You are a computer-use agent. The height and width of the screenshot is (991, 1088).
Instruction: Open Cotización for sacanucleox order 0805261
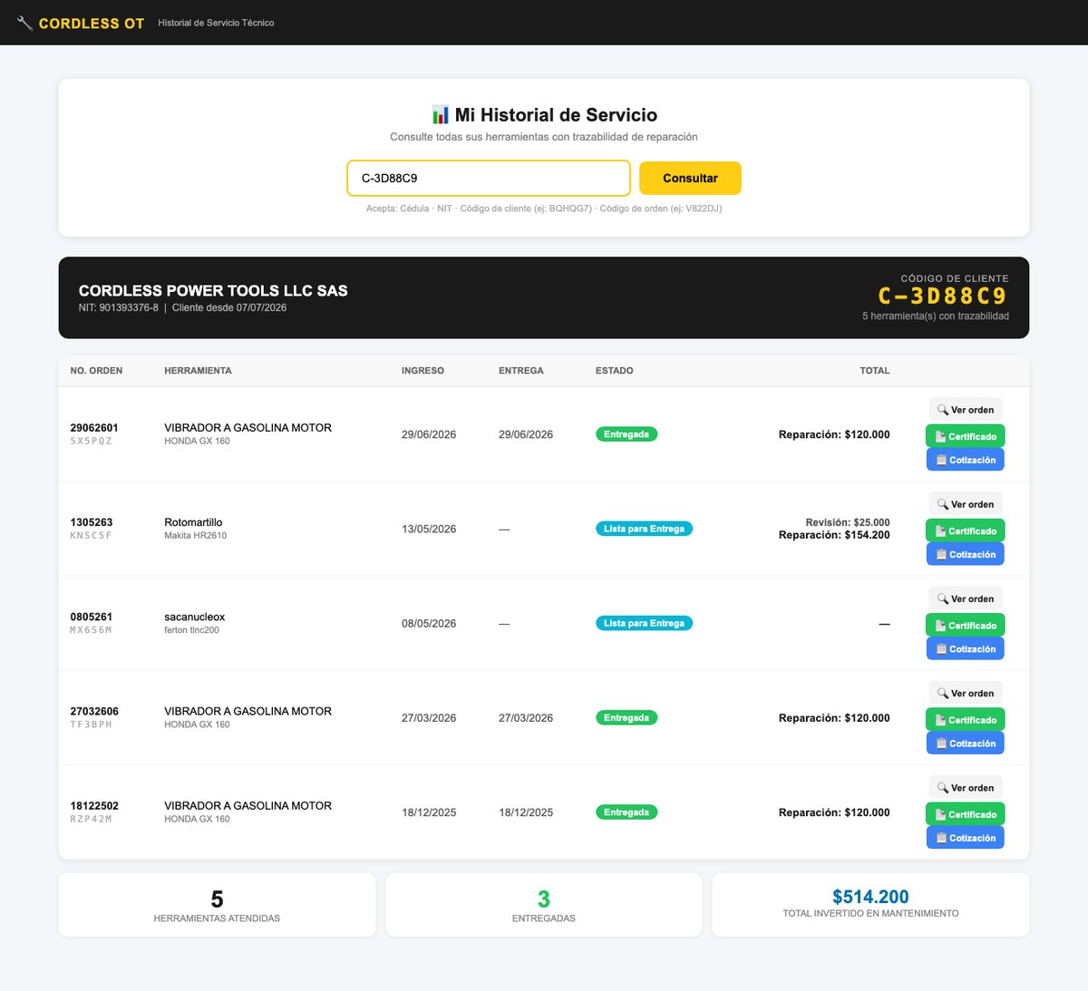pos(965,648)
